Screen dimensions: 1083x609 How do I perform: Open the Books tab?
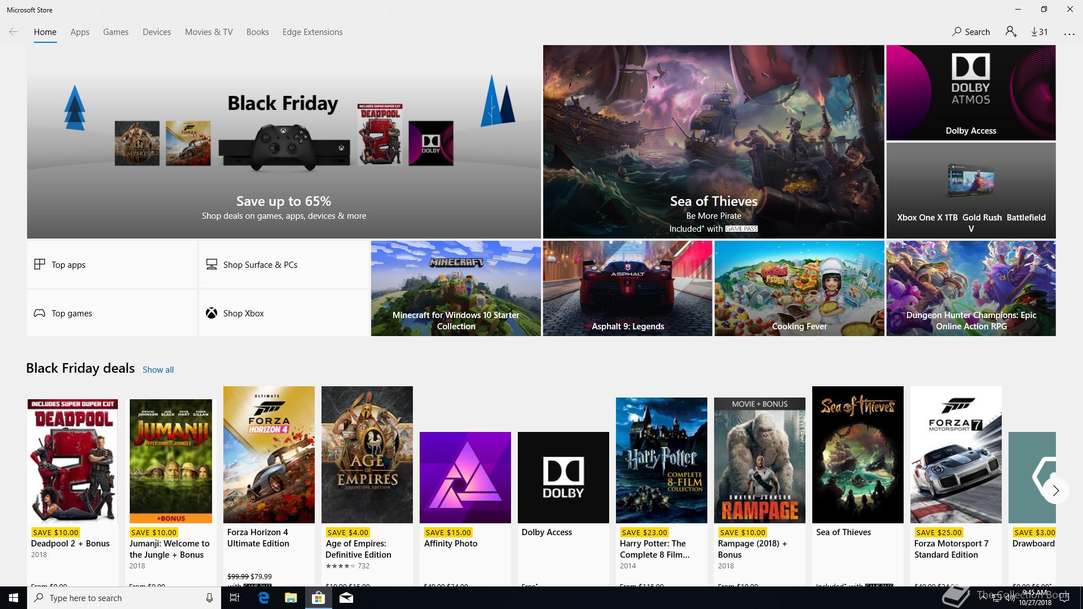point(257,32)
